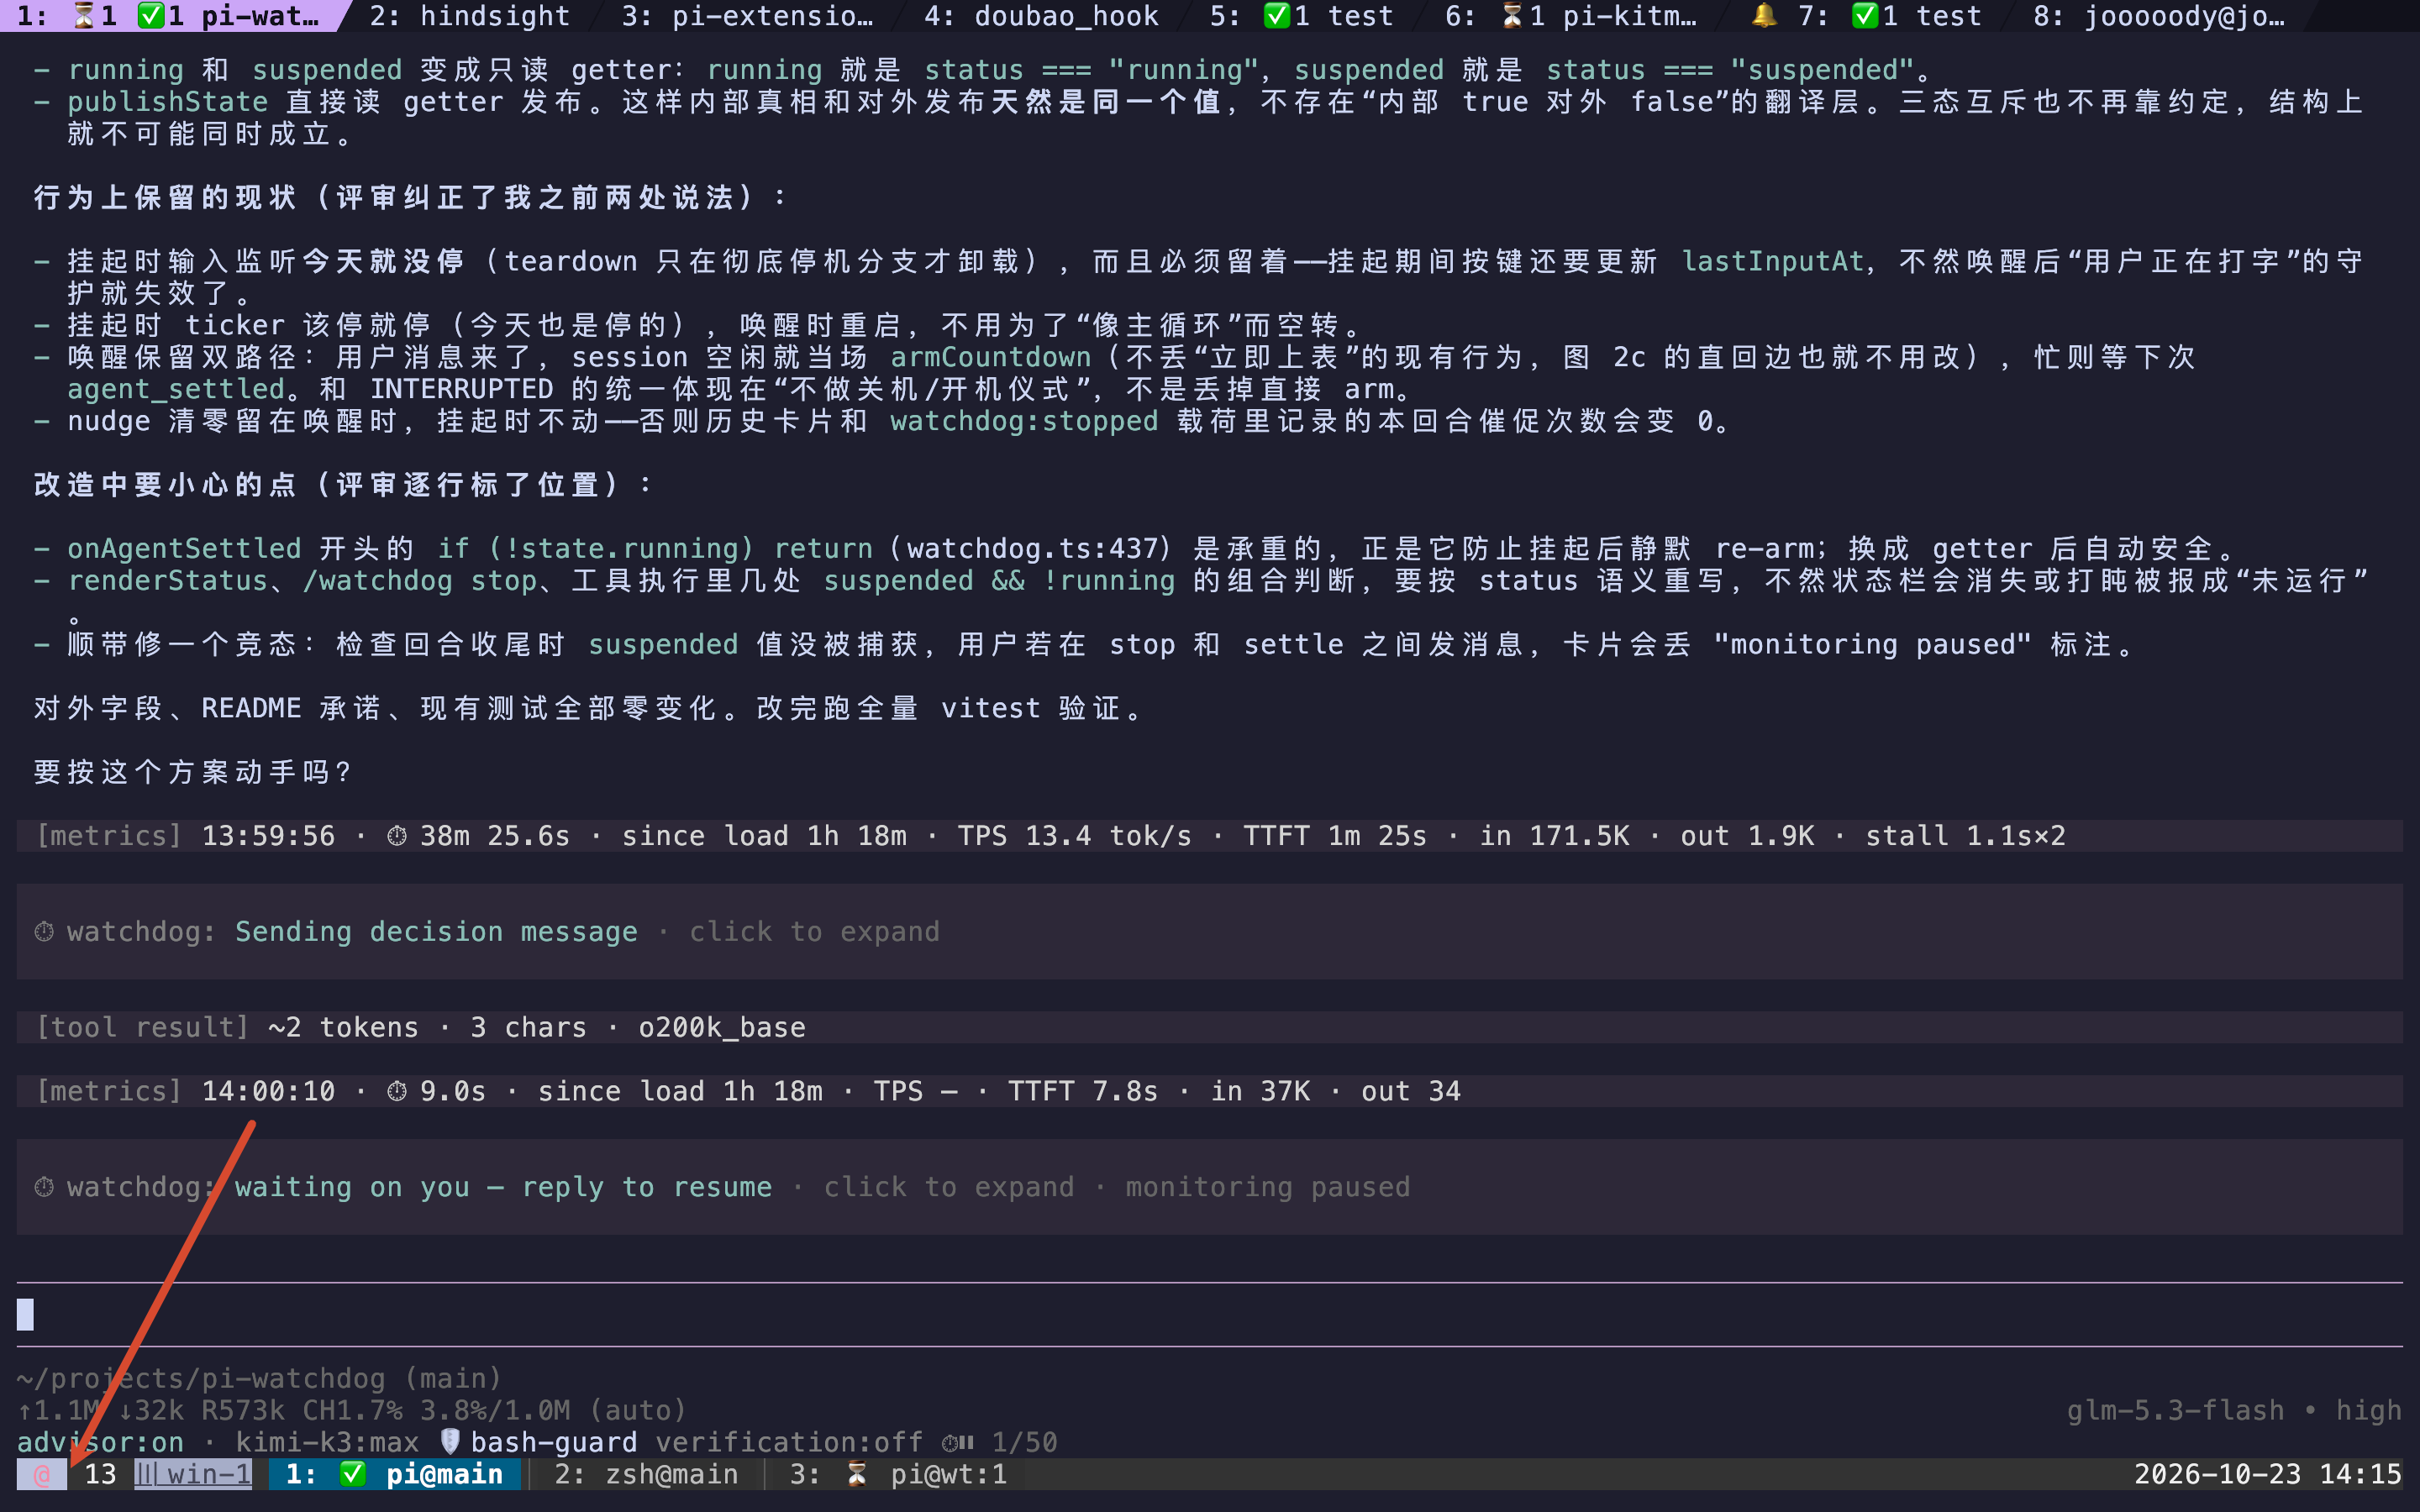Click the watchdog icon on waiting on you row
Image resolution: width=2420 pixels, height=1512 pixels.
tap(44, 1187)
